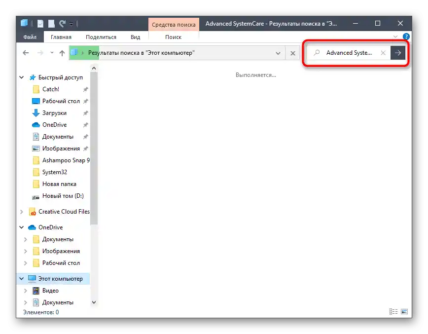Go back with the left arrow
The height and width of the screenshot is (334, 428).
pyautogui.click(x=26, y=53)
